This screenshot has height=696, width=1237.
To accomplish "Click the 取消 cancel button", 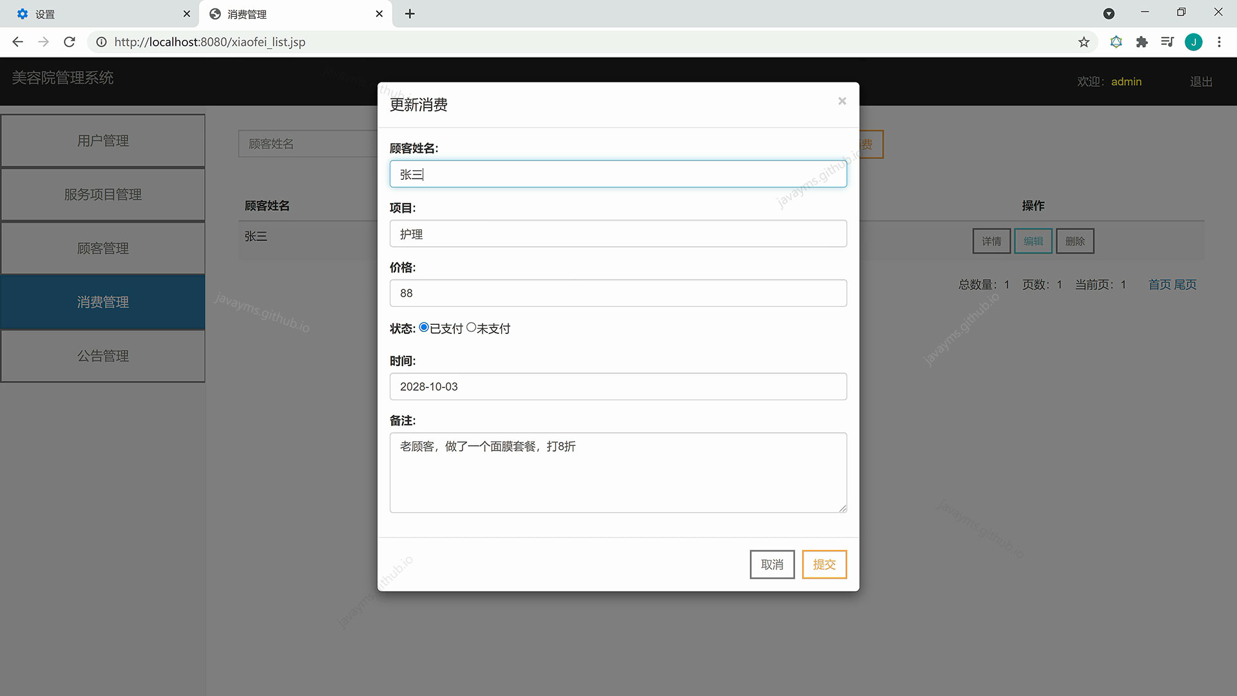I will coord(772,565).
